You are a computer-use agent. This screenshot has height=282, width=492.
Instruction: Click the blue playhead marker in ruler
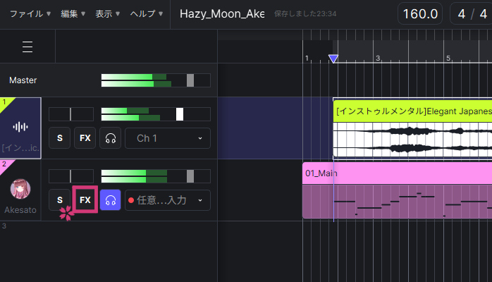point(333,59)
